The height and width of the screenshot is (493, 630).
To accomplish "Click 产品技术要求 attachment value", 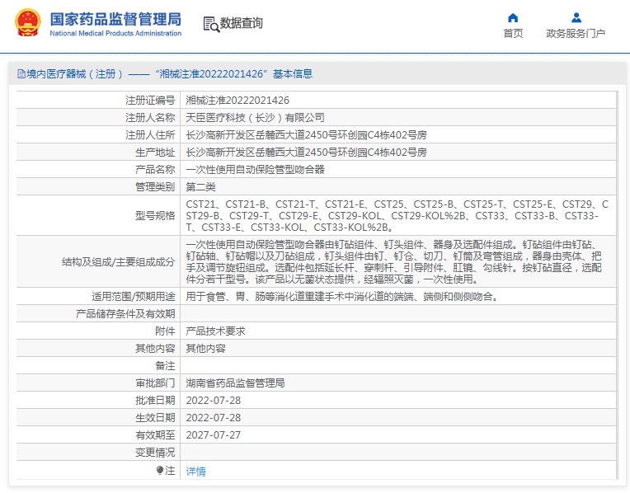I will point(216,331).
